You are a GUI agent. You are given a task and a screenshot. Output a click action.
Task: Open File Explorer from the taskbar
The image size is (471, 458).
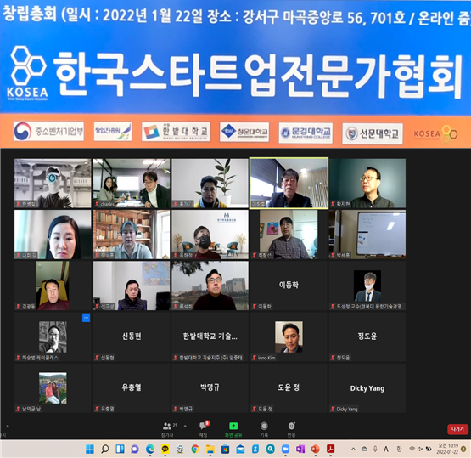pos(210,450)
